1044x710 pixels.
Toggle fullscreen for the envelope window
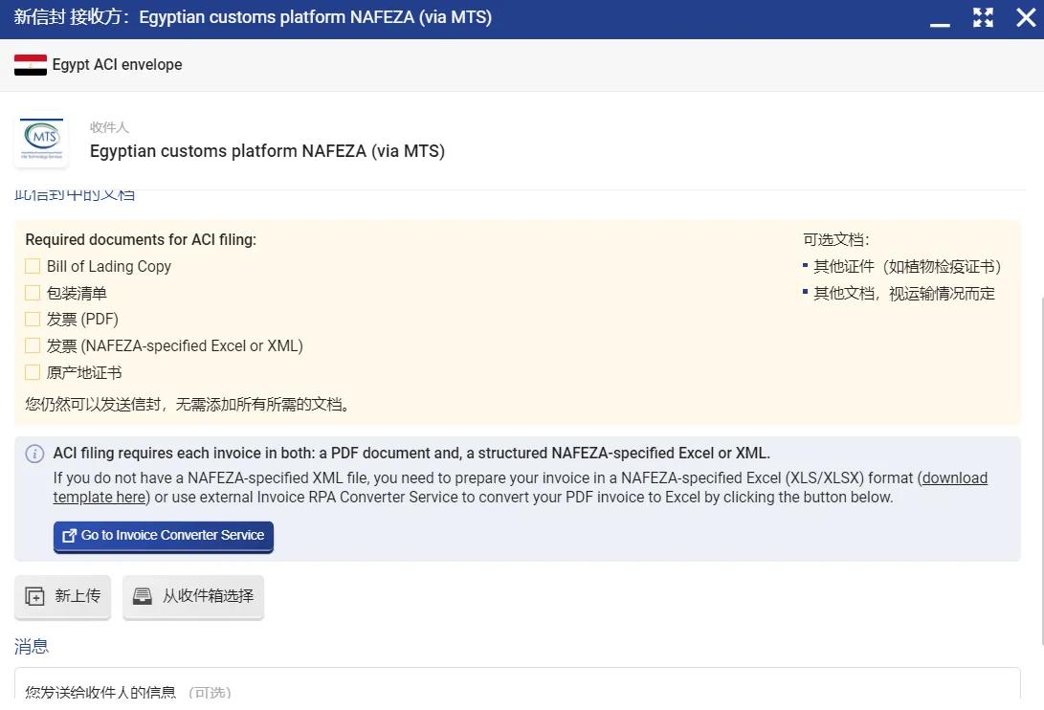tap(983, 17)
